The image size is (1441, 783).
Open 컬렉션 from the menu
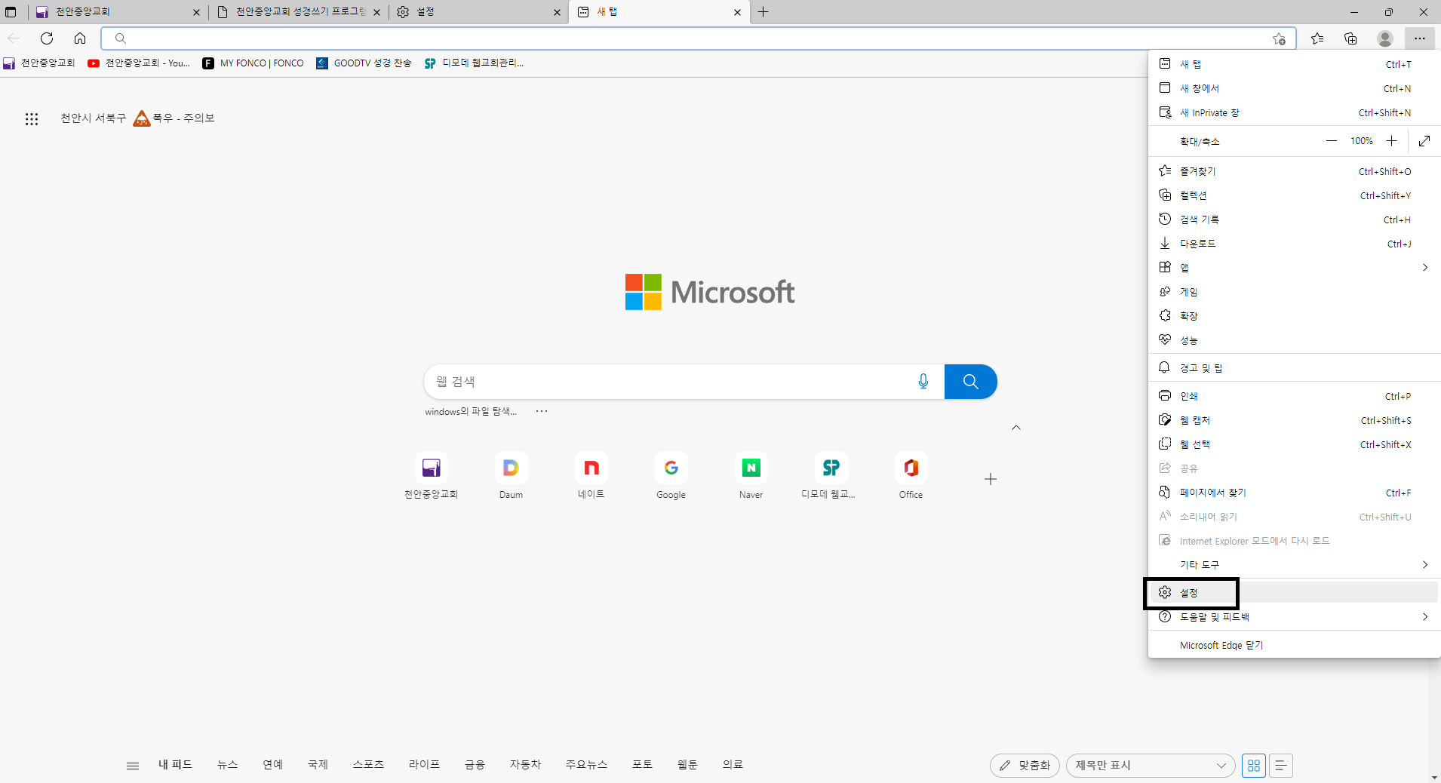[x=1294, y=195]
